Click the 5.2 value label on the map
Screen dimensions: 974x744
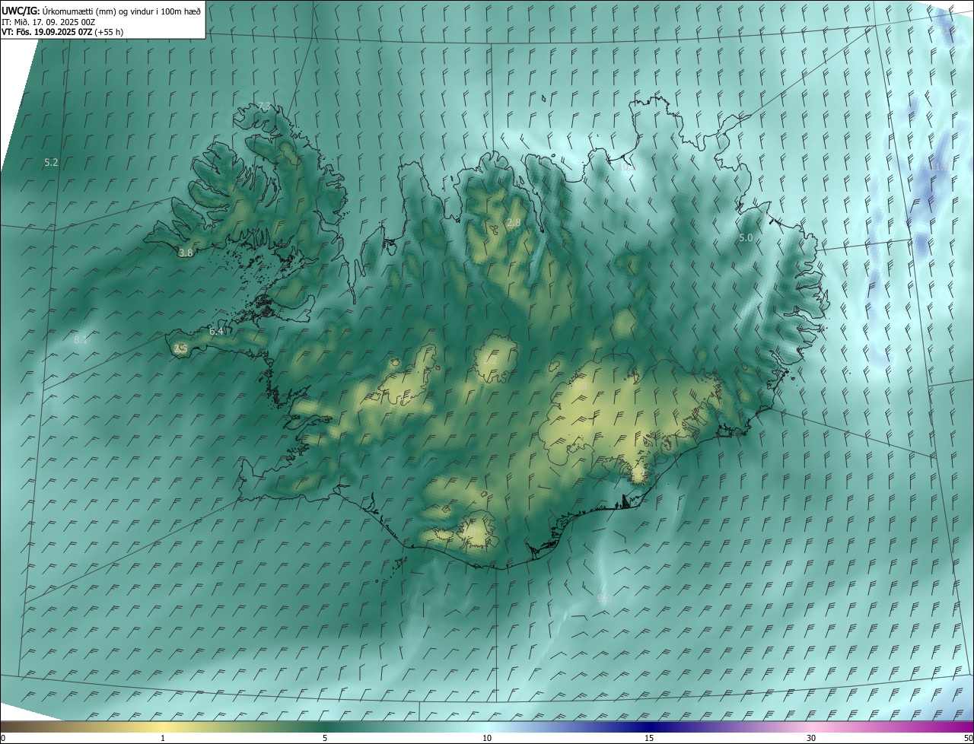(x=52, y=162)
